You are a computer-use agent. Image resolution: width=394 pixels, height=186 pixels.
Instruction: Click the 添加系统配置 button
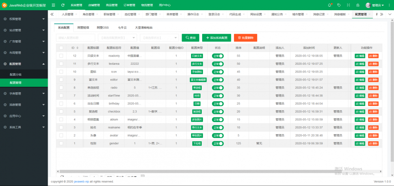point(217,38)
